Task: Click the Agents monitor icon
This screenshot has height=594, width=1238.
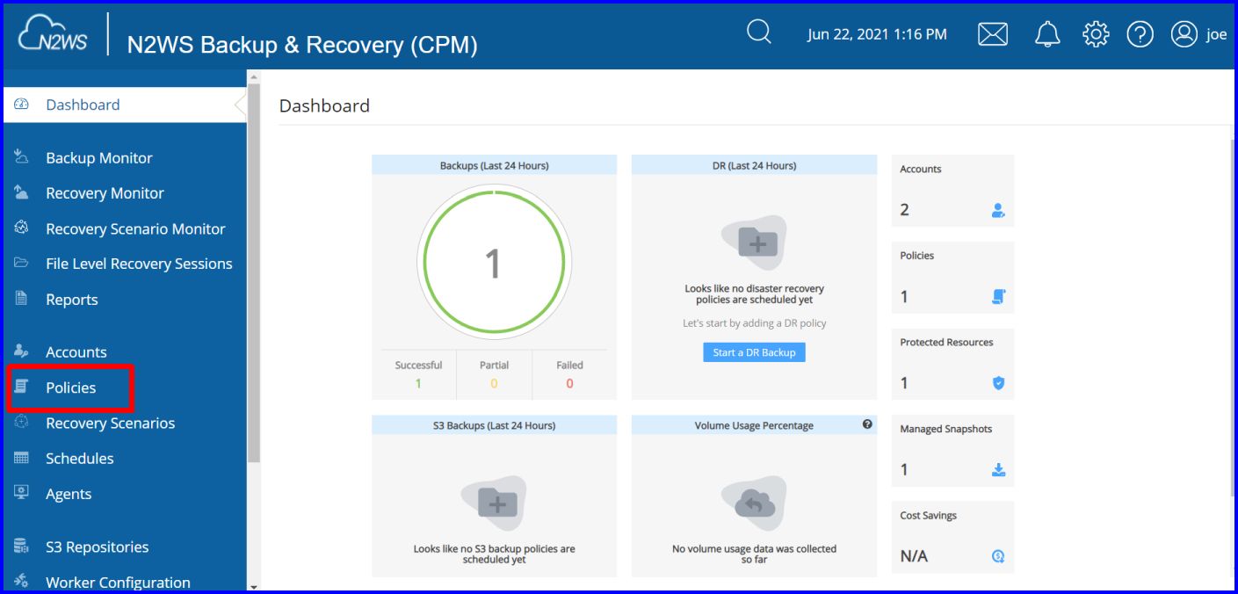Action: tap(22, 493)
